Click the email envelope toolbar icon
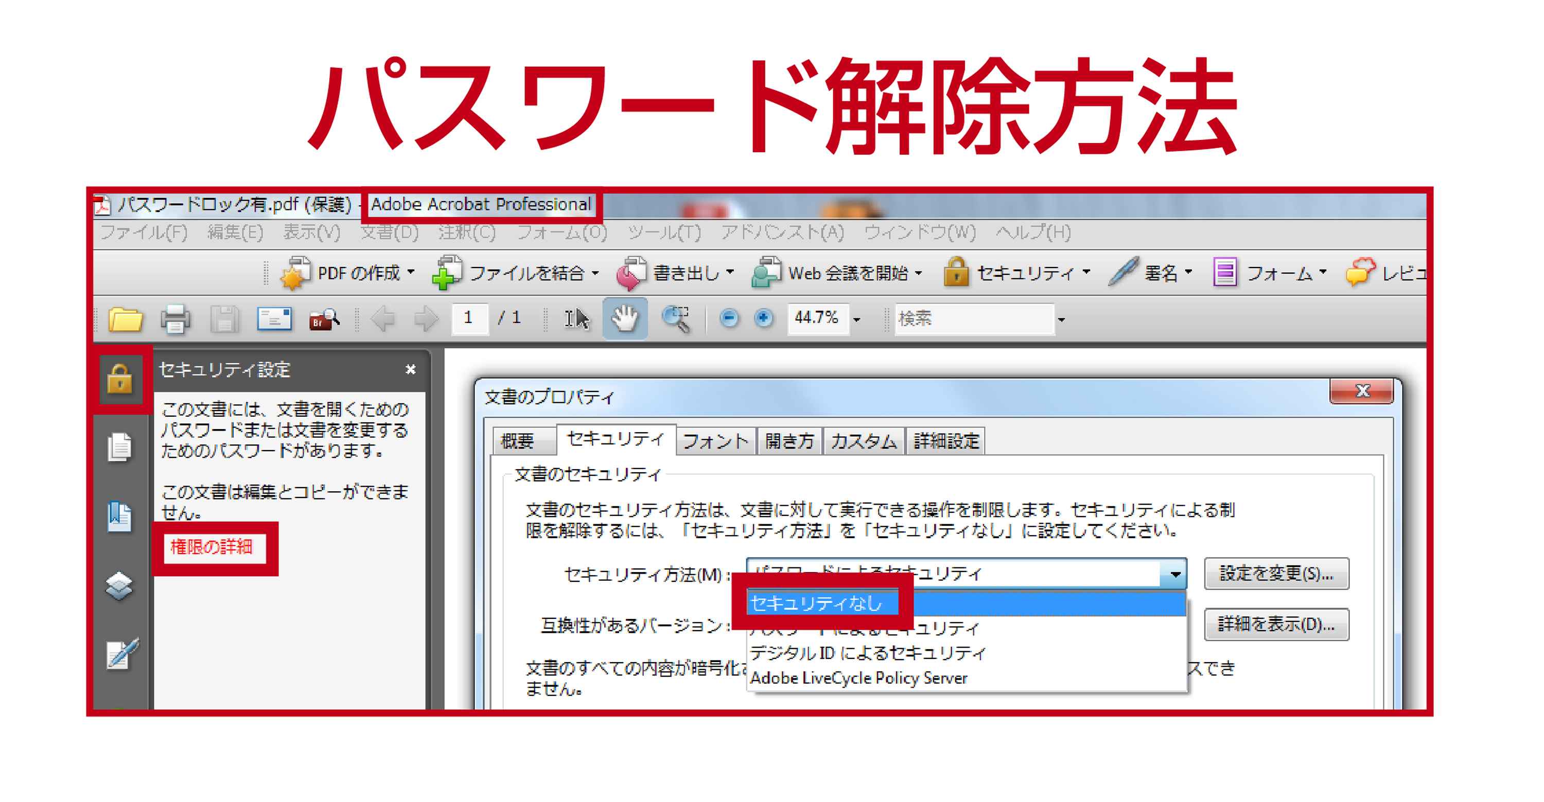The width and height of the screenshot is (1544, 802). pos(274,319)
